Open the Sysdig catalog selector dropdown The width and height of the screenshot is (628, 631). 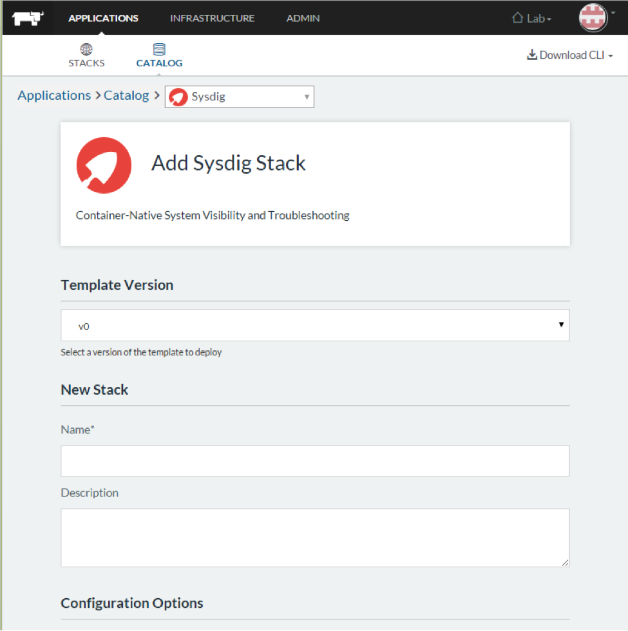239,97
